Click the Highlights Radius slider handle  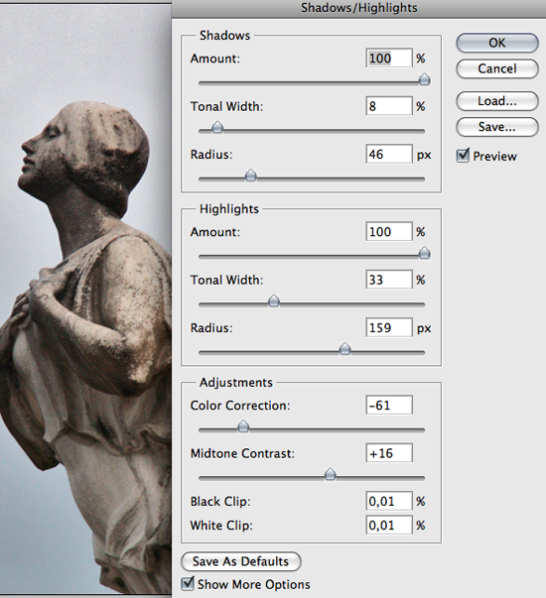(x=345, y=348)
